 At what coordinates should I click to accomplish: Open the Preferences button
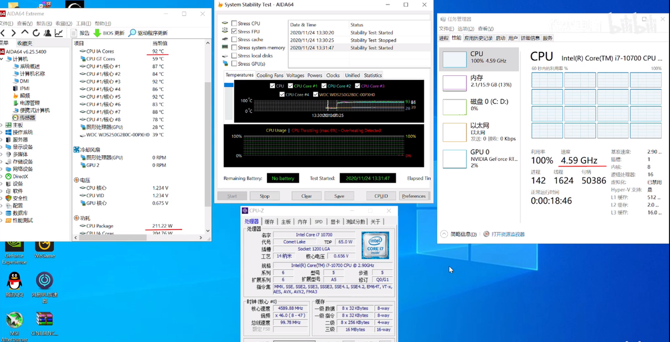(414, 196)
